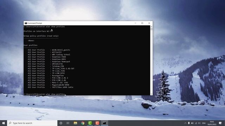Click the MagentaWLAN-VR9N profile line
The image size is (225, 126).
[x=49, y=85]
